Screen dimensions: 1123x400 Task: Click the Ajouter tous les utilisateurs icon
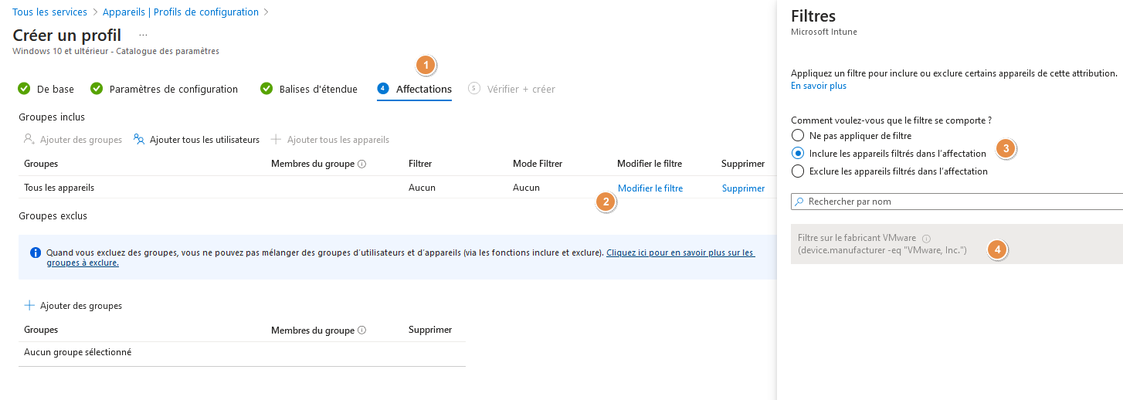(x=139, y=140)
